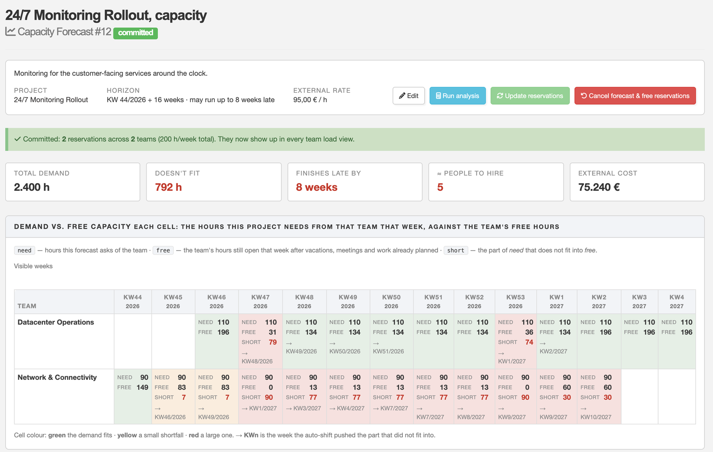Select the Total Demand 2.400 h card
The image size is (713, 452).
[x=73, y=182]
